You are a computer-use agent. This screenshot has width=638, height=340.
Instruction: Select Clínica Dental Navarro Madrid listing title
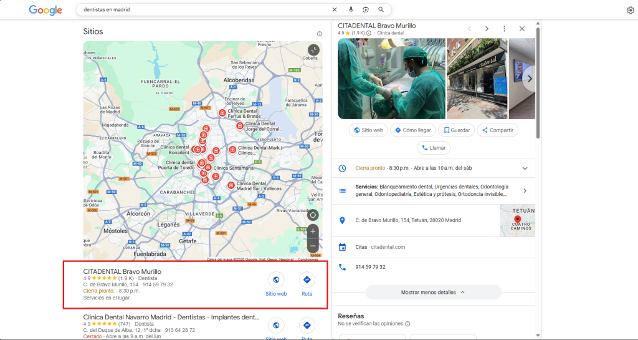click(171, 317)
